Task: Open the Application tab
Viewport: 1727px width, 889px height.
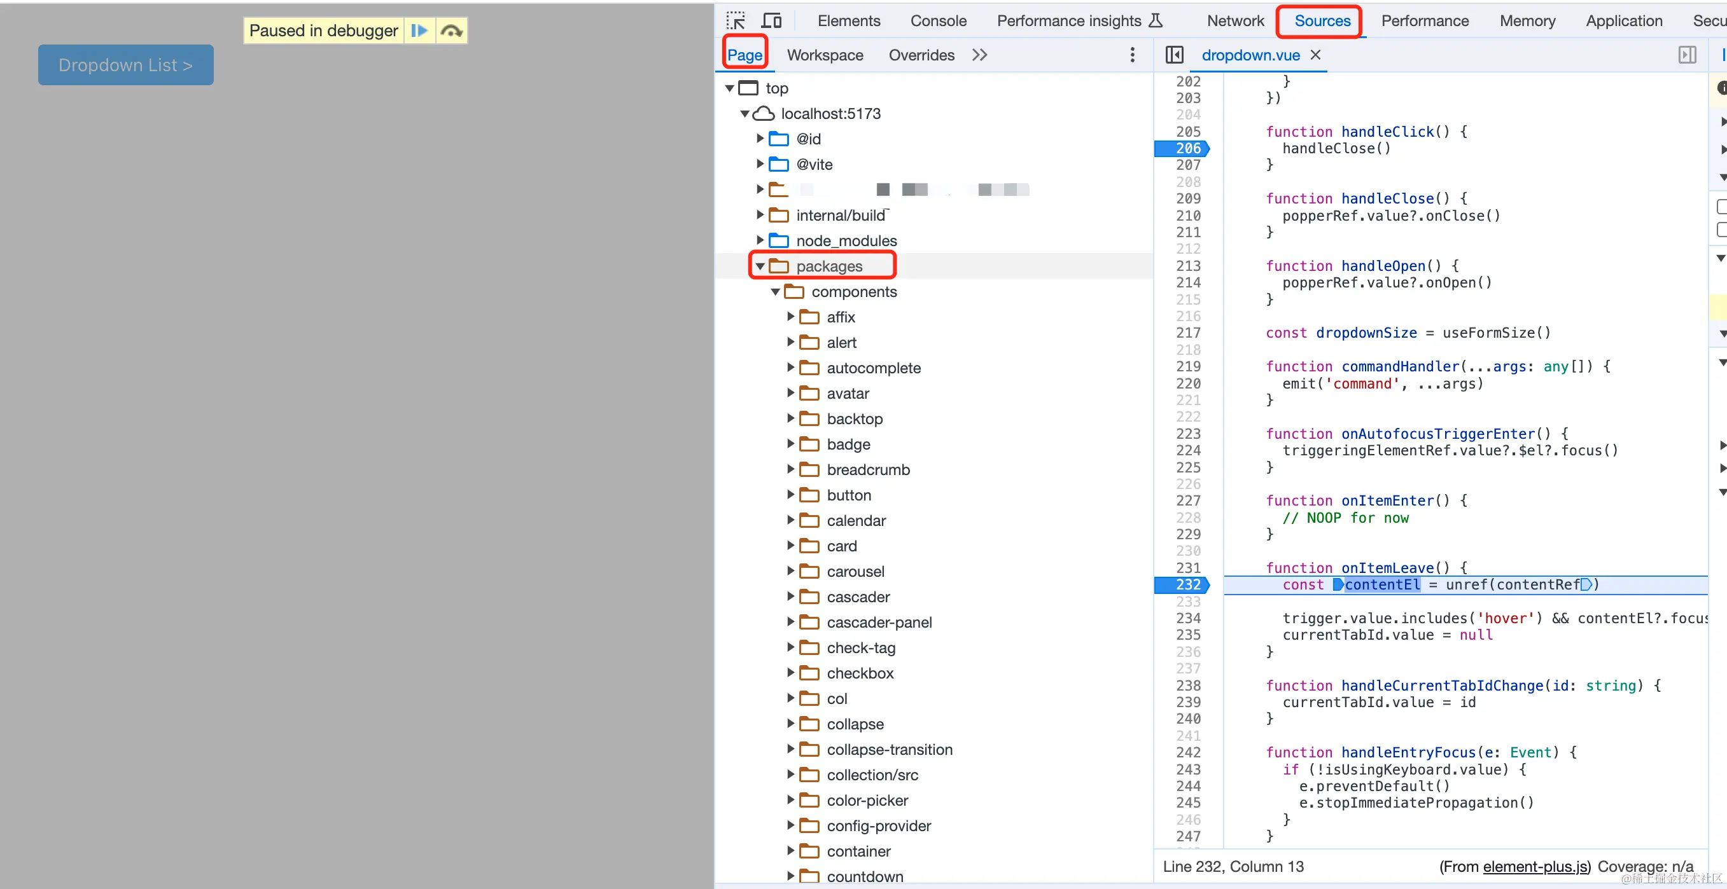Action: point(1624,21)
